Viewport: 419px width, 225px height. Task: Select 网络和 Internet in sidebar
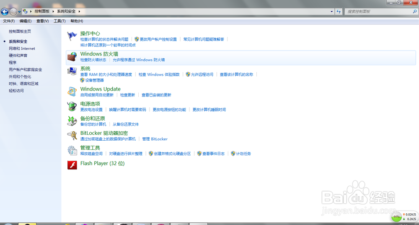22,48
